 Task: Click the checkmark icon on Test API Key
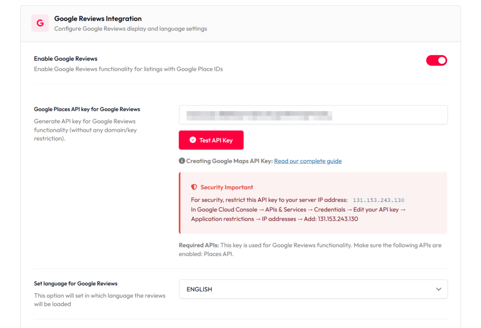click(x=193, y=140)
